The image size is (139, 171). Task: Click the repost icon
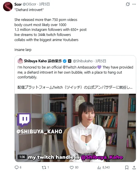[44, 167]
